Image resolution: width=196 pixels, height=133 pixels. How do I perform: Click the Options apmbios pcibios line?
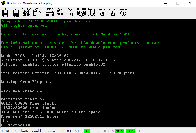click(x=53, y=65)
